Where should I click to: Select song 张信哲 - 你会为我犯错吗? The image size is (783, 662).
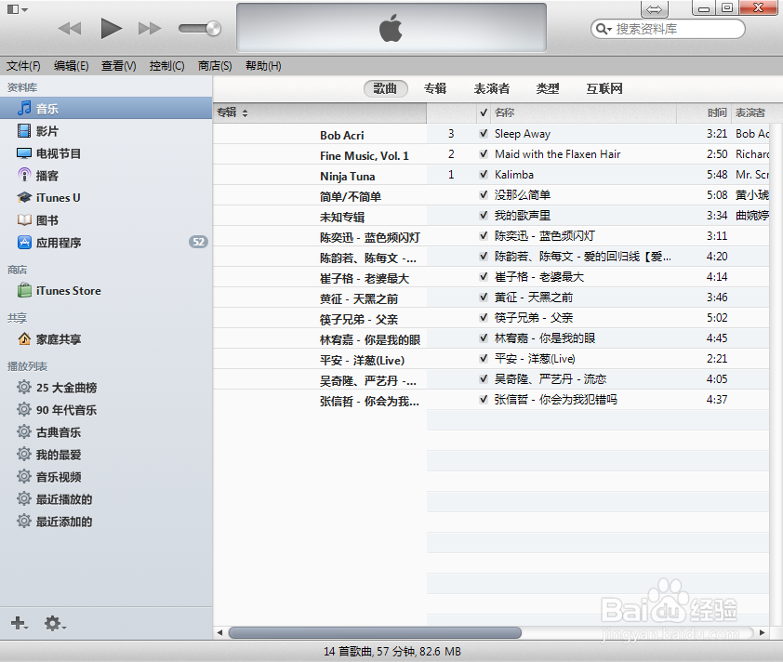[556, 400]
